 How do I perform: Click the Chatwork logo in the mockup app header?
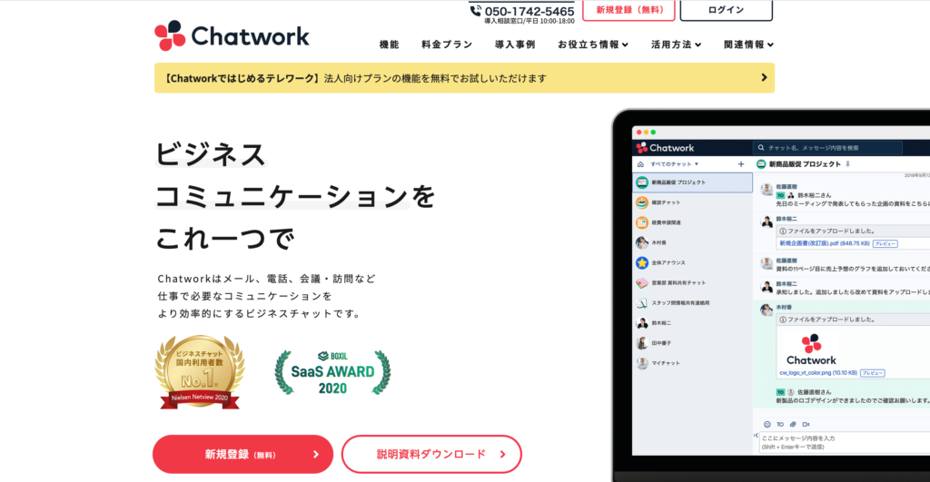pyautogui.click(x=665, y=148)
